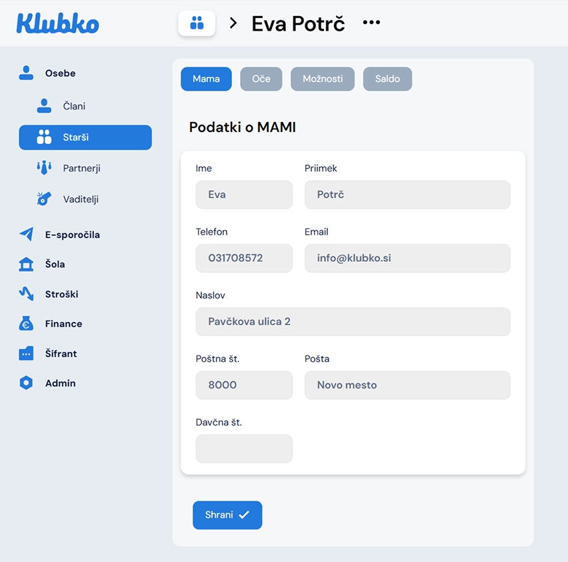This screenshot has height=562, width=568.
Task: Select the Člani person icon
Action: pos(44,106)
